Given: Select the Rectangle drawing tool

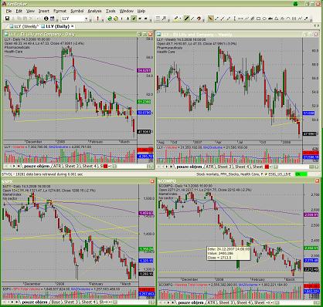Looking at the screenshot, I should coord(258,19).
